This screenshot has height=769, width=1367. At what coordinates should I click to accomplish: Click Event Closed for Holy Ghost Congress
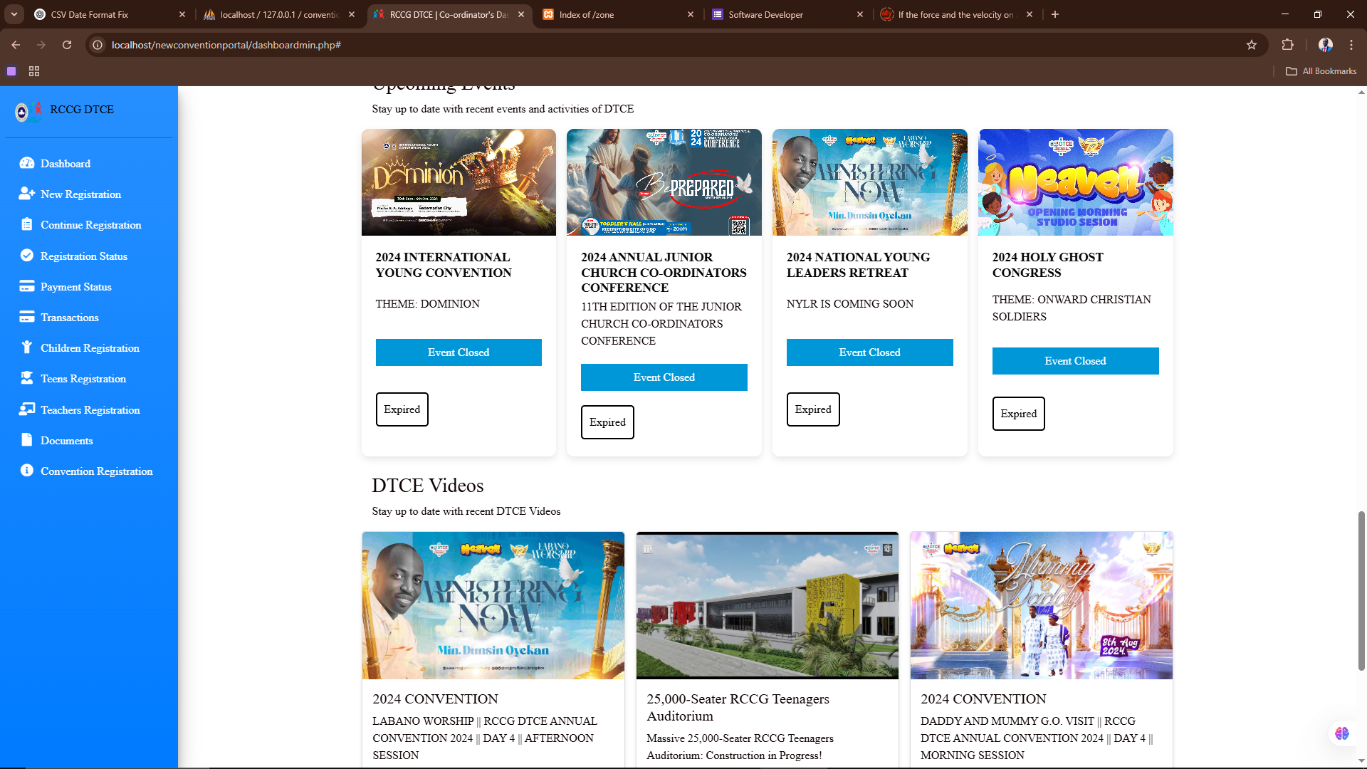pos(1075,361)
